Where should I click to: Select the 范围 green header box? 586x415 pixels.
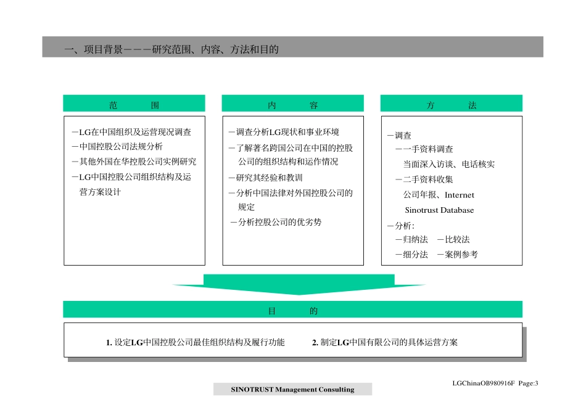point(134,104)
